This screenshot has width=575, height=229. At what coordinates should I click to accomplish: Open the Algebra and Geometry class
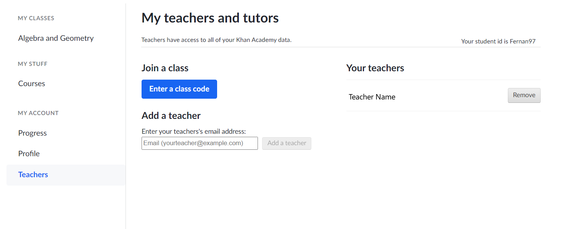point(56,38)
